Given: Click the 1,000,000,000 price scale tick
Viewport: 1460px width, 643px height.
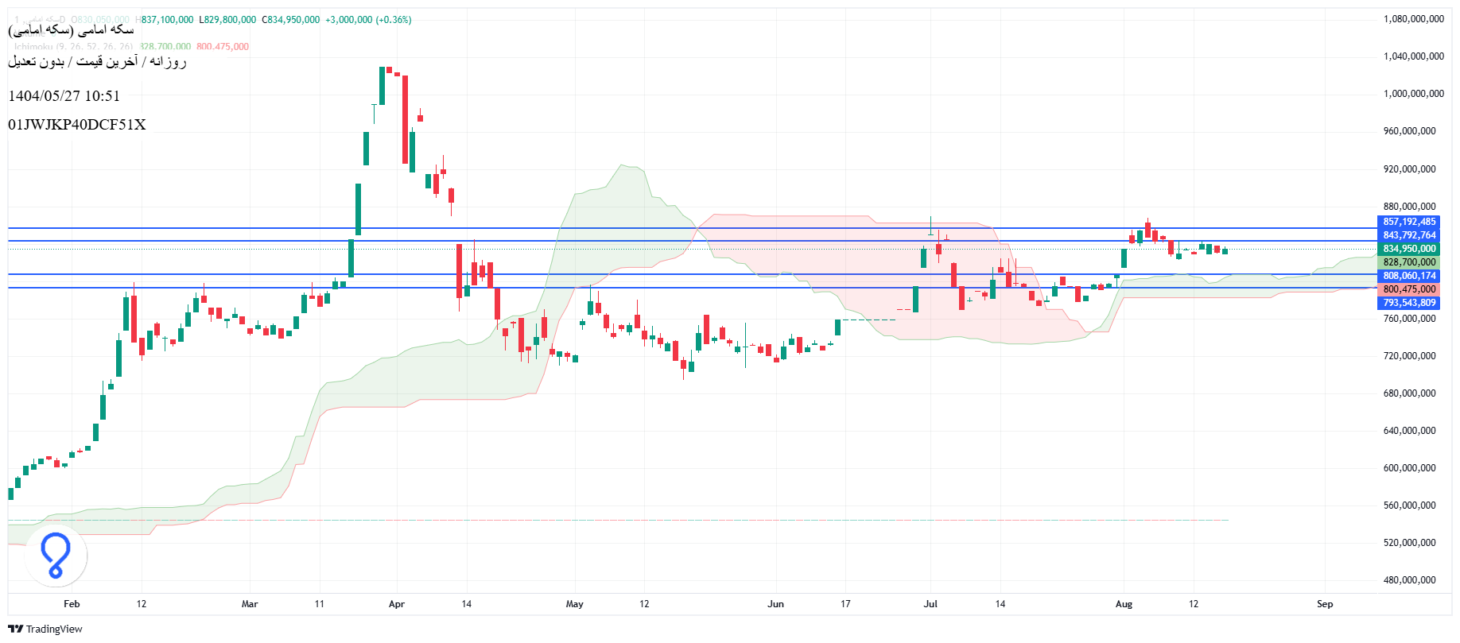Looking at the screenshot, I should tap(1414, 94).
